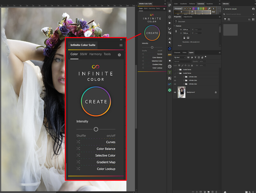Open the History panel icon in the dock
This screenshot has height=193, width=256.
coord(170,5)
